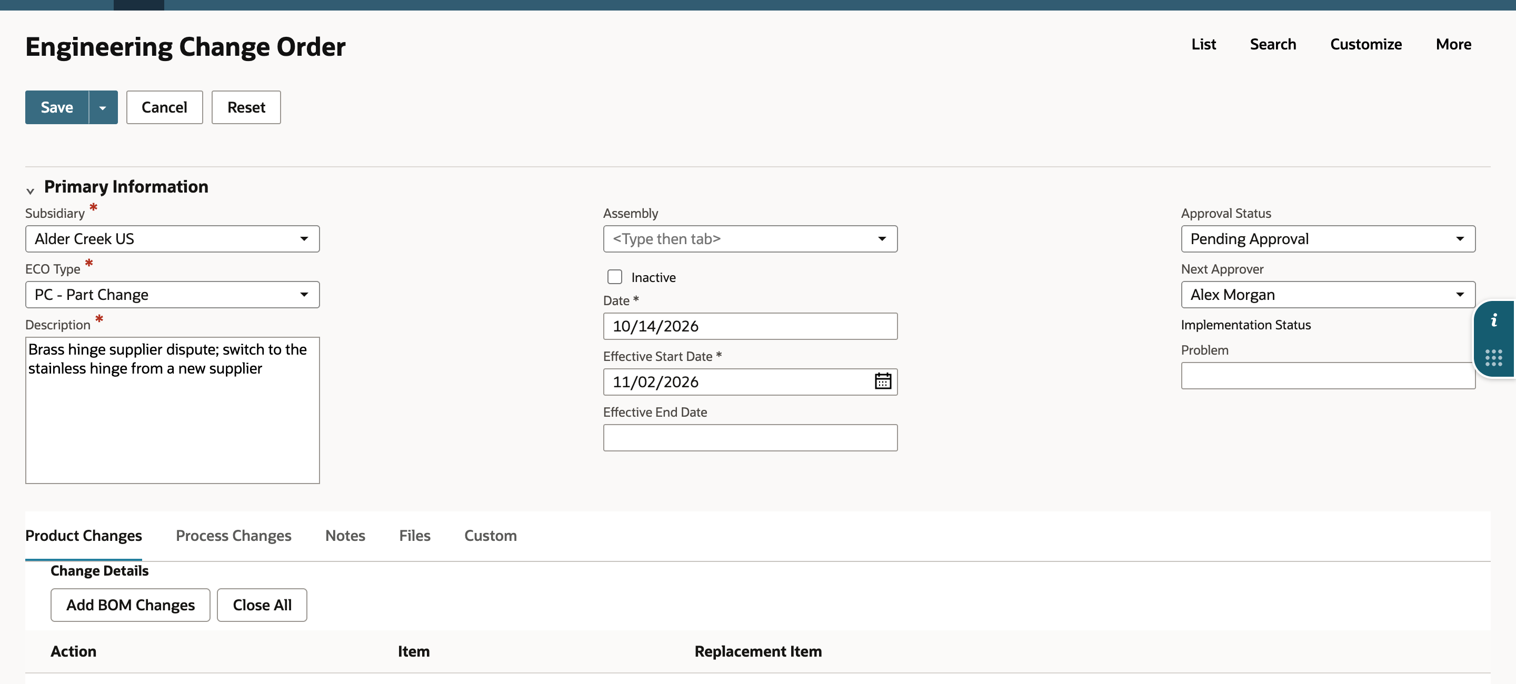The width and height of the screenshot is (1516, 684).
Task: Click the Implementation Status label
Action: click(1246, 325)
